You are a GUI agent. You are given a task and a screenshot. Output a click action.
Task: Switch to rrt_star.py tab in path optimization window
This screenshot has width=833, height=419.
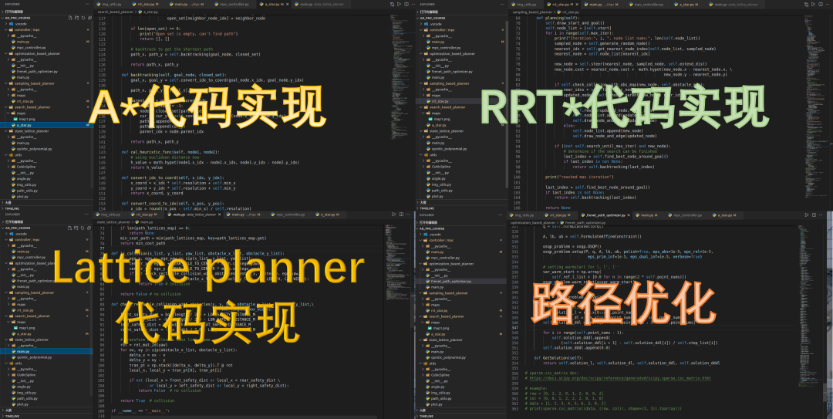(559, 215)
